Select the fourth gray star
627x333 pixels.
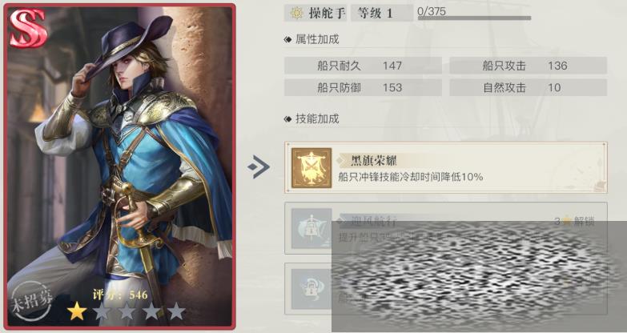151,311
